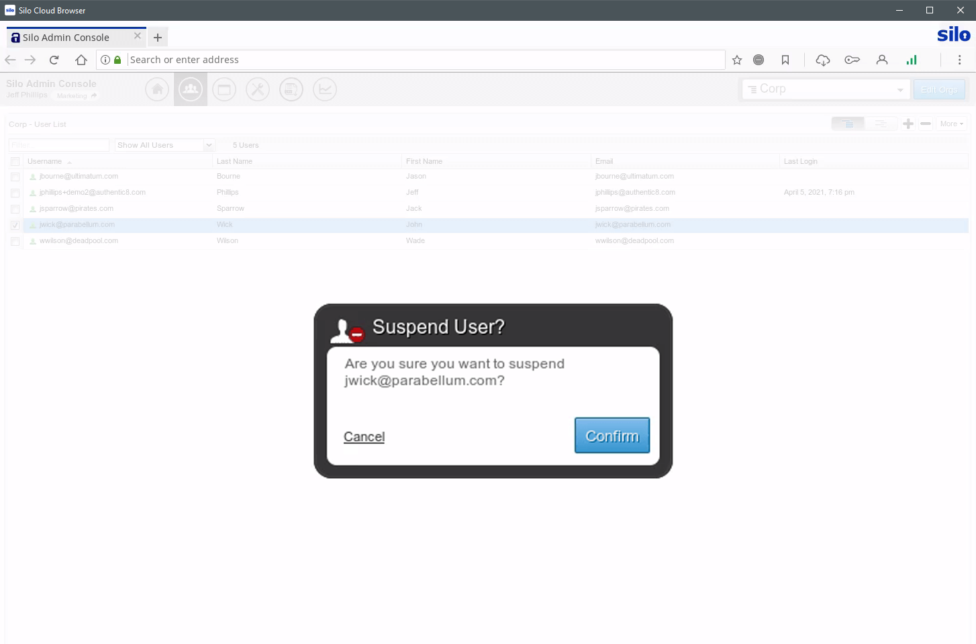Click the user list Filter field

click(x=59, y=145)
